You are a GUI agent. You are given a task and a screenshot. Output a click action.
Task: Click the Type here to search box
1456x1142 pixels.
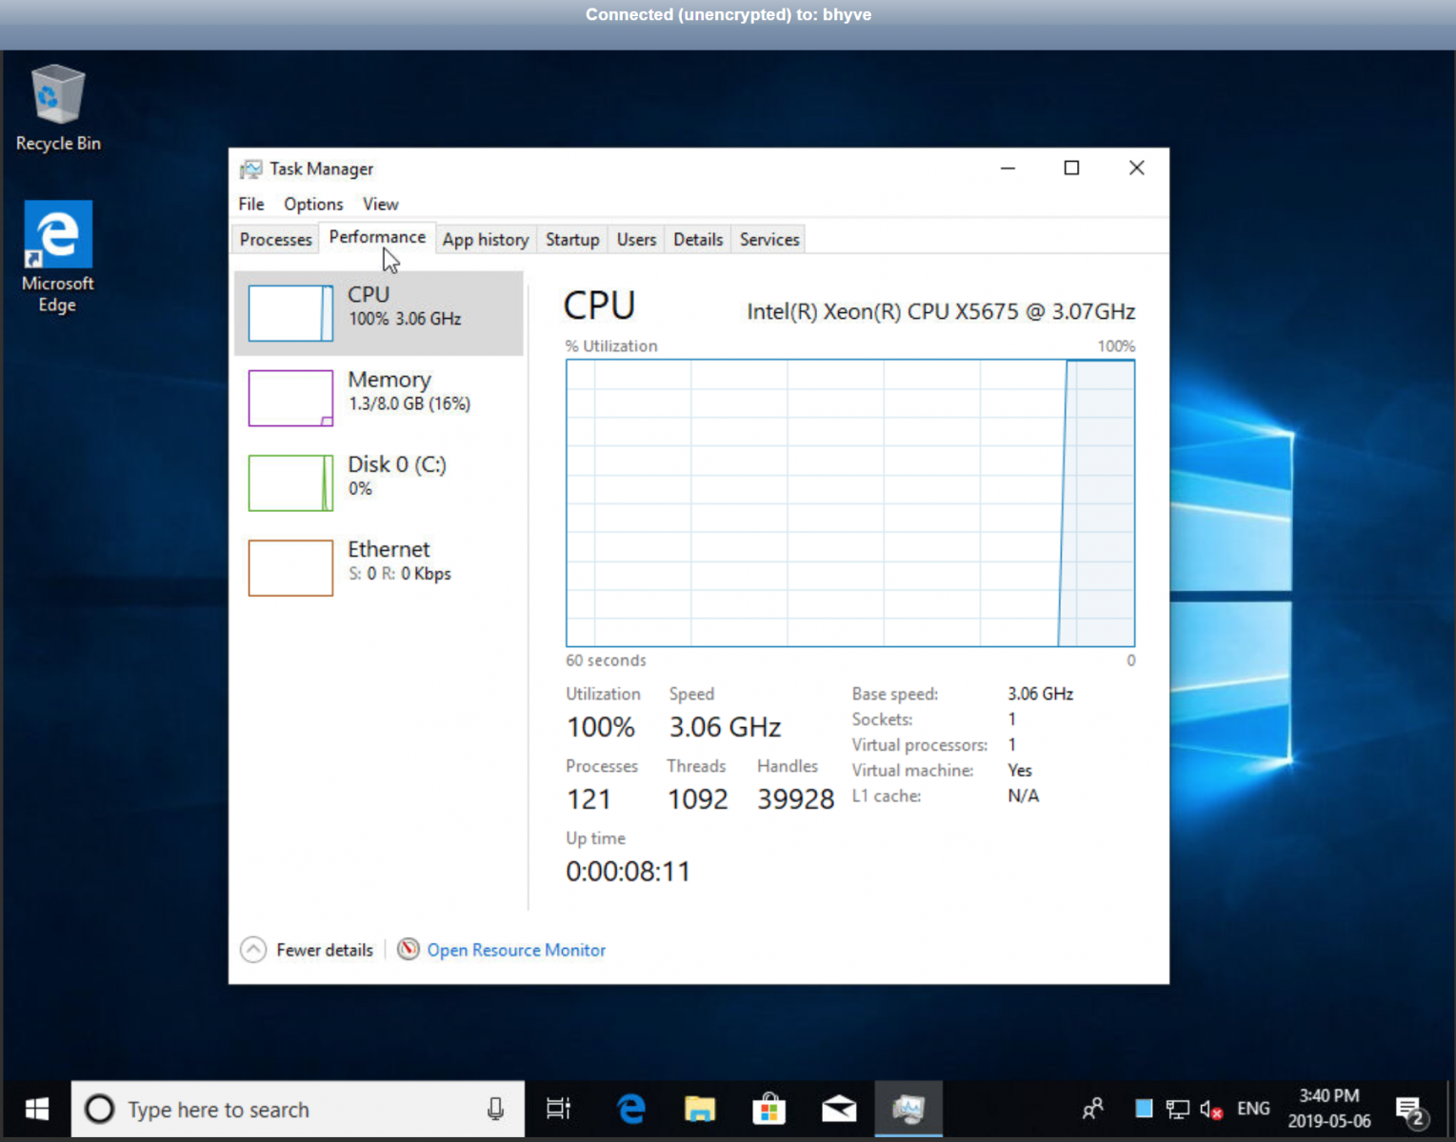297,1109
